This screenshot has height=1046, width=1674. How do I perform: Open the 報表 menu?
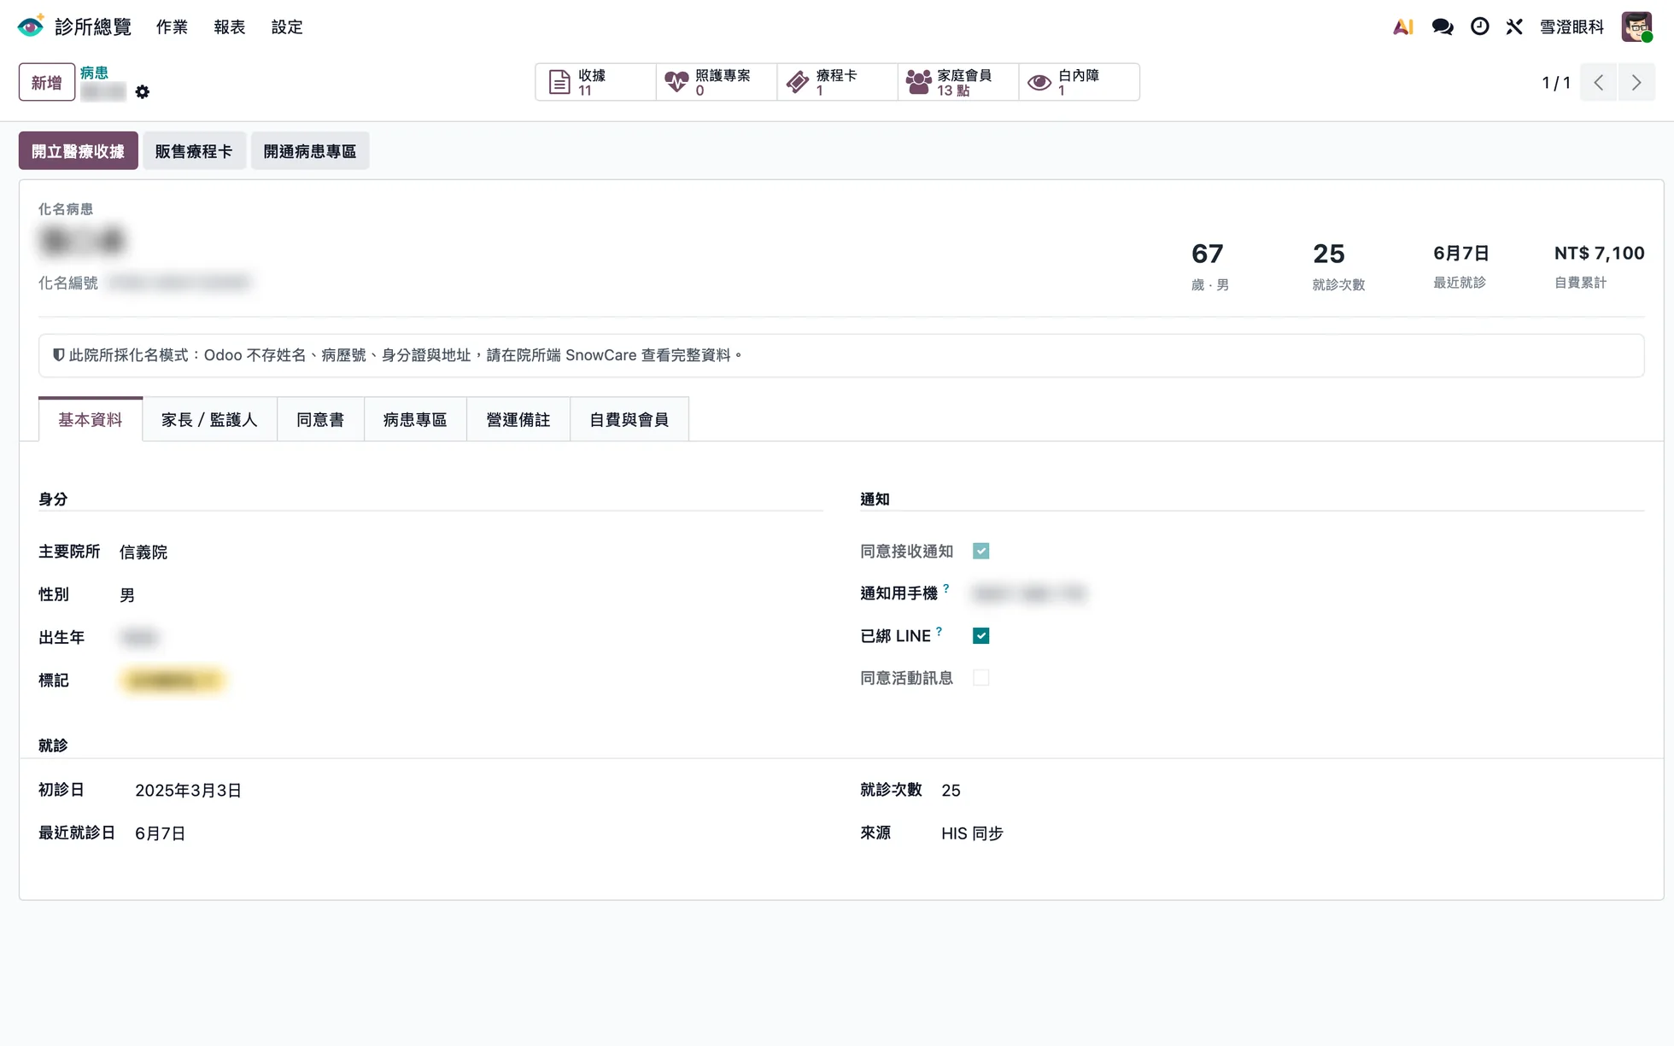[229, 27]
